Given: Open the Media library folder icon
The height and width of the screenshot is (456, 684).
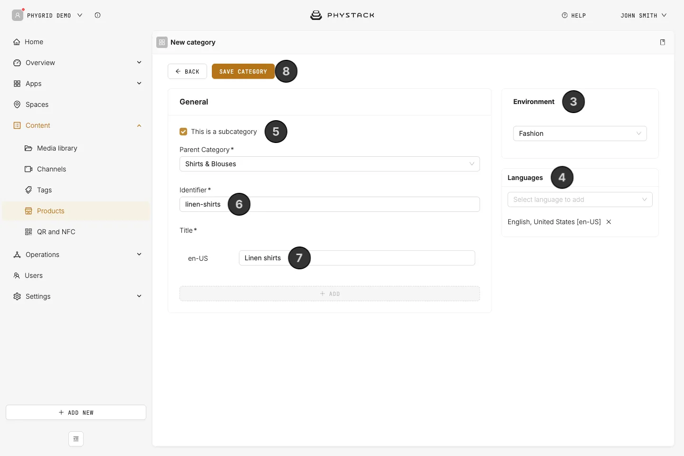Looking at the screenshot, I should [28, 148].
